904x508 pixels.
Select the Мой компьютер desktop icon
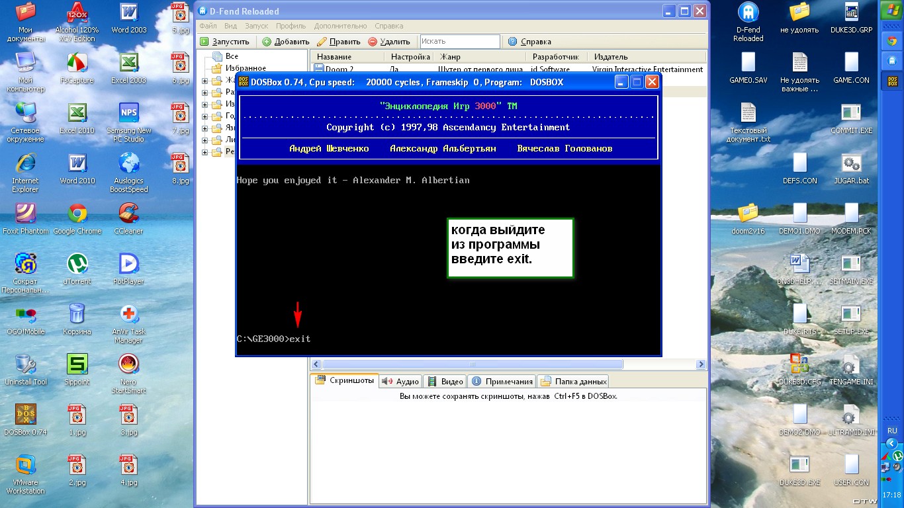point(25,73)
